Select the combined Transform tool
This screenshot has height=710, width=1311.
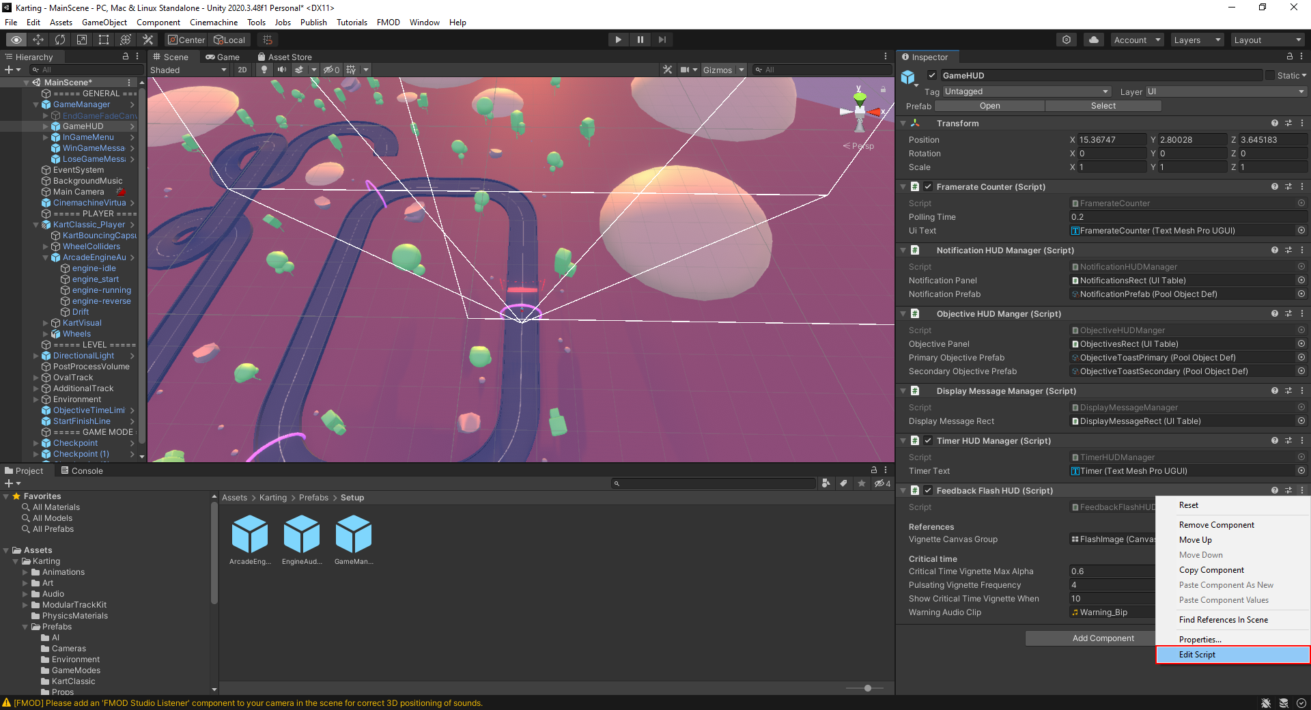point(126,40)
